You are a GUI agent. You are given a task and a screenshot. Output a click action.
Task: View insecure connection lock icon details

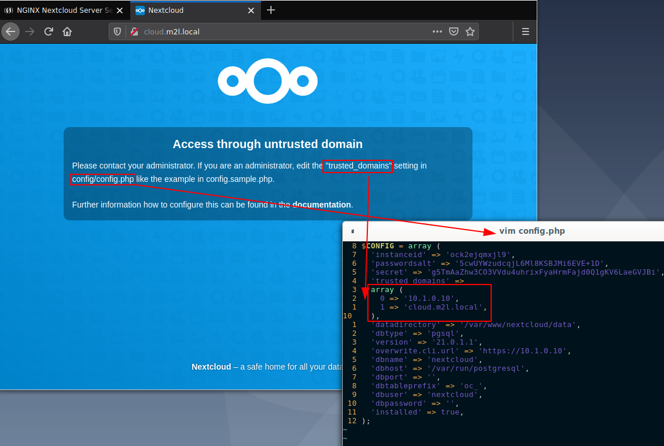pos(134,31)
